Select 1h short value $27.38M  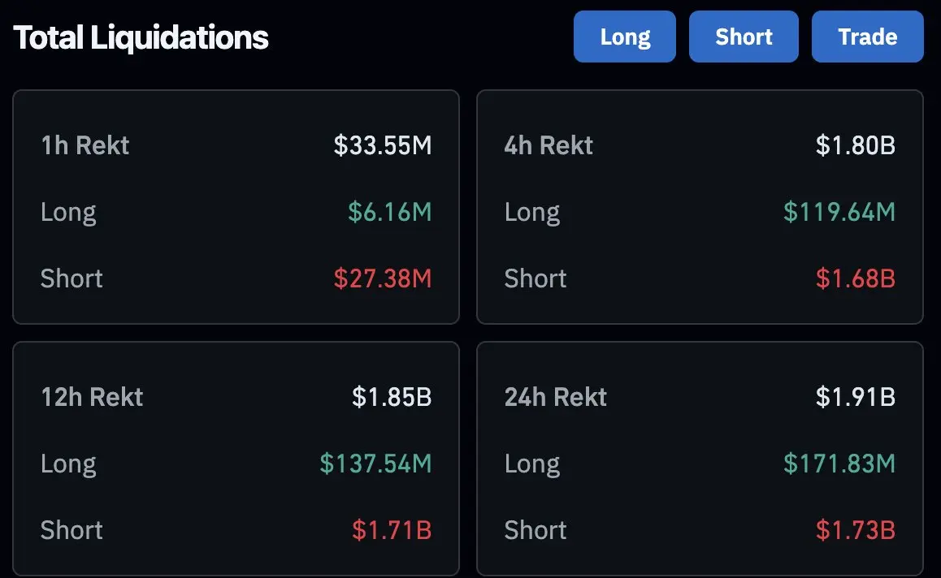click(382, 278)
